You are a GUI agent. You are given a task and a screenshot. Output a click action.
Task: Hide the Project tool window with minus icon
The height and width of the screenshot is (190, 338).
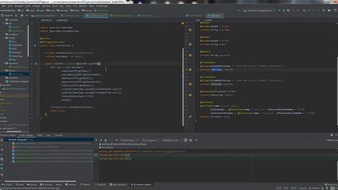pyautogui.click(x=27, y=15)
